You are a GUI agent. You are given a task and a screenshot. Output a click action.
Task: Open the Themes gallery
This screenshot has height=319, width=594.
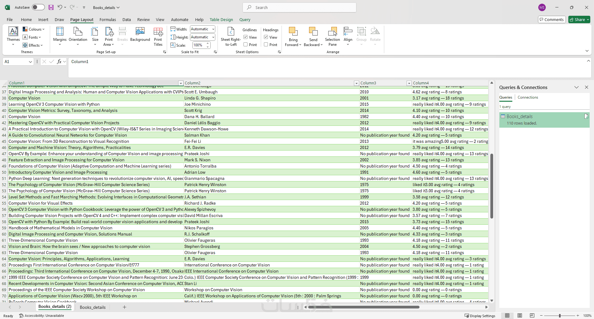[x=13, y=36]
